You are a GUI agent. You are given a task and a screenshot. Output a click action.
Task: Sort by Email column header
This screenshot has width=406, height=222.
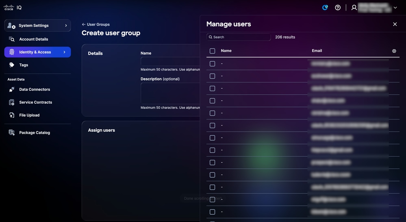pyautogui.click(x=317, y=51)
